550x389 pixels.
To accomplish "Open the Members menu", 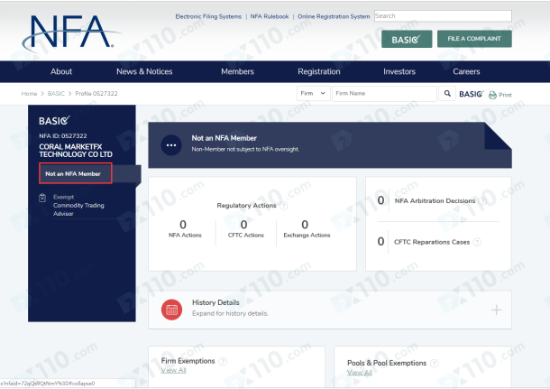I will click(x=237, y=71).
